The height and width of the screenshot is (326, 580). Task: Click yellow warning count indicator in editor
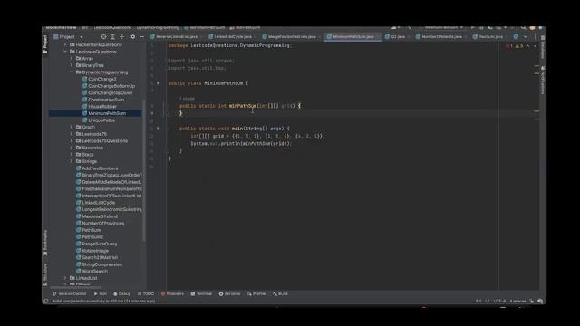pos(519,46)
